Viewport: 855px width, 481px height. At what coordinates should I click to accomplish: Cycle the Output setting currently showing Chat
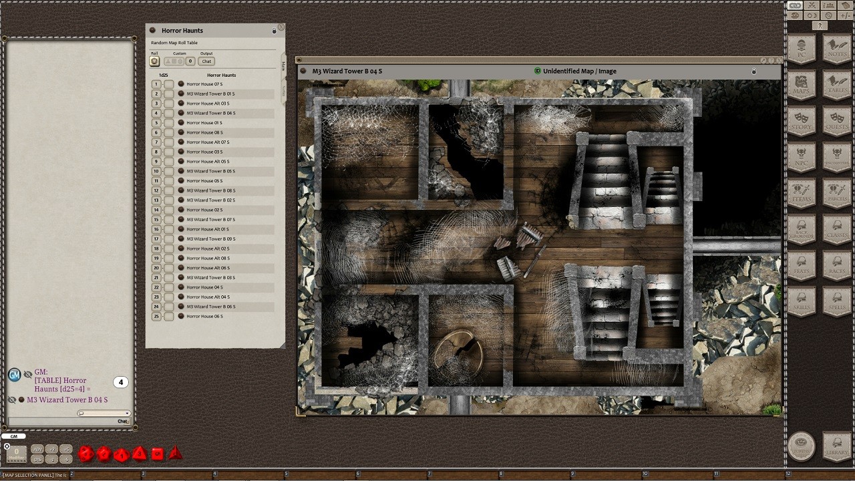[206, 61]
